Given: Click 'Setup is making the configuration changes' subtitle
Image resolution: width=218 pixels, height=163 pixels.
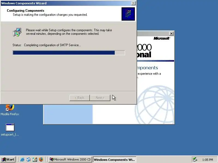Looking at the screenshot, I should (x=50, y=15).
